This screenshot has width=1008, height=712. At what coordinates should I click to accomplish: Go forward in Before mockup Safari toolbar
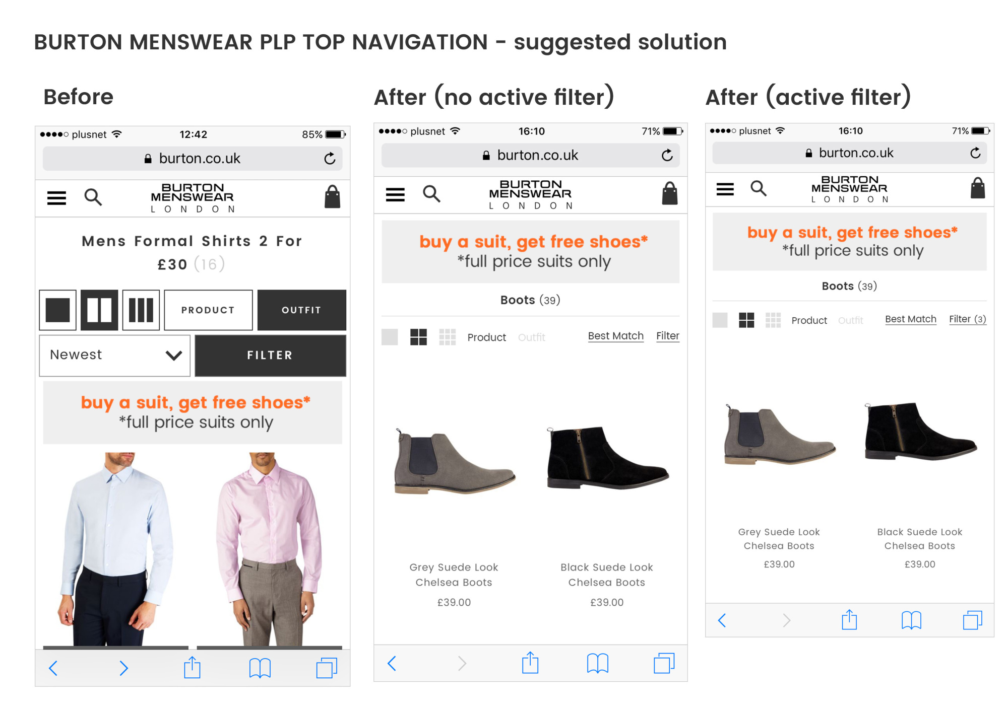(x=123, y=668)
